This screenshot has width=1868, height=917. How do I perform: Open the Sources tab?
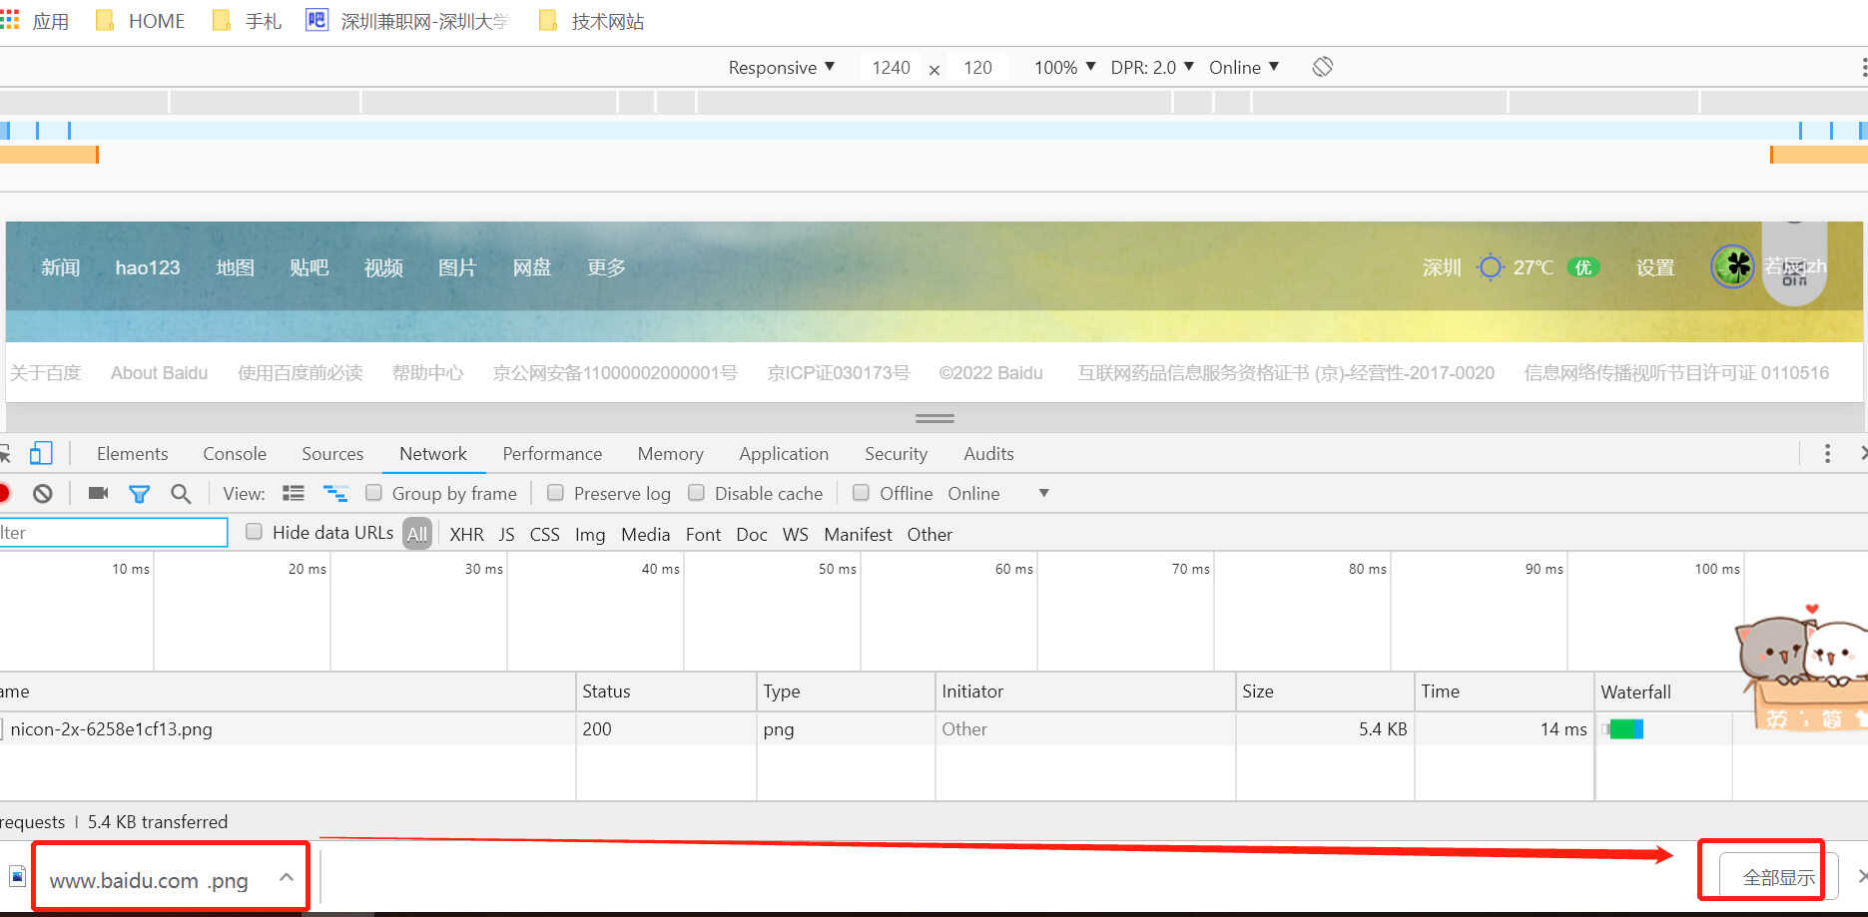point(332,454)
